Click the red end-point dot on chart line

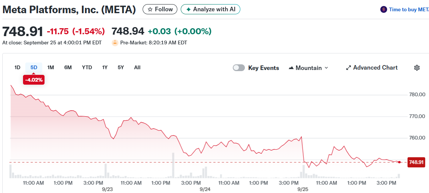tap(400, 162)
